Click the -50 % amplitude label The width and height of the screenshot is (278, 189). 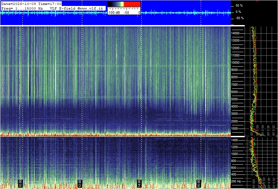click(x=239, y=18)
